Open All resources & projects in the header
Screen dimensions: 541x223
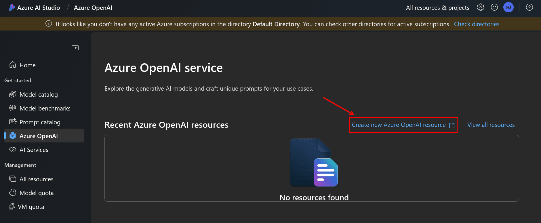tap(437, 8)
